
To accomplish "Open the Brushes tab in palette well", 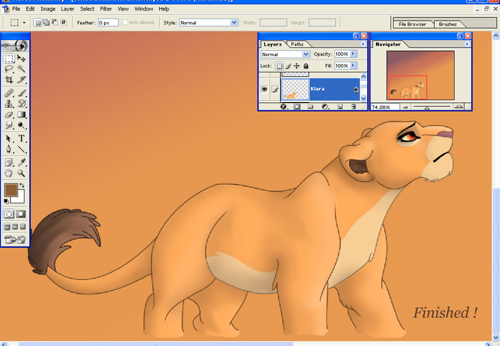I will pyautogui.click(x=447, y=24).
